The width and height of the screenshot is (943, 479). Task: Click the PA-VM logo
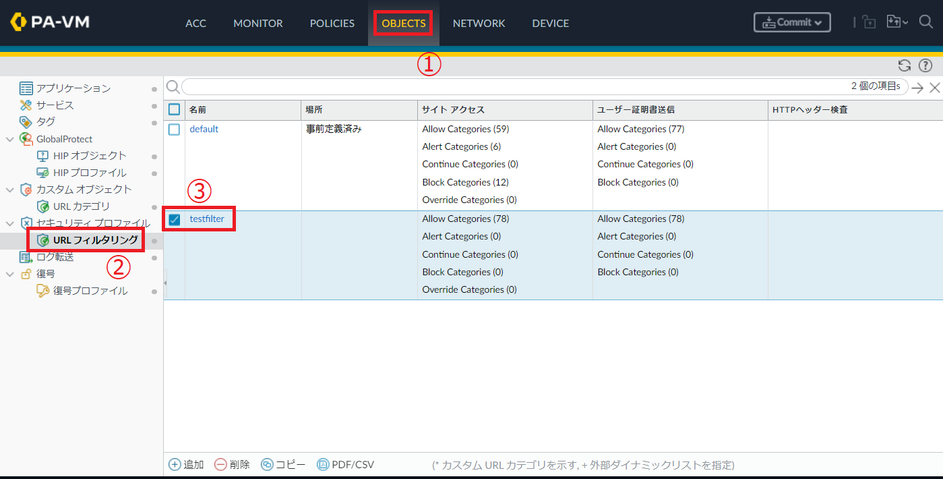50,22
